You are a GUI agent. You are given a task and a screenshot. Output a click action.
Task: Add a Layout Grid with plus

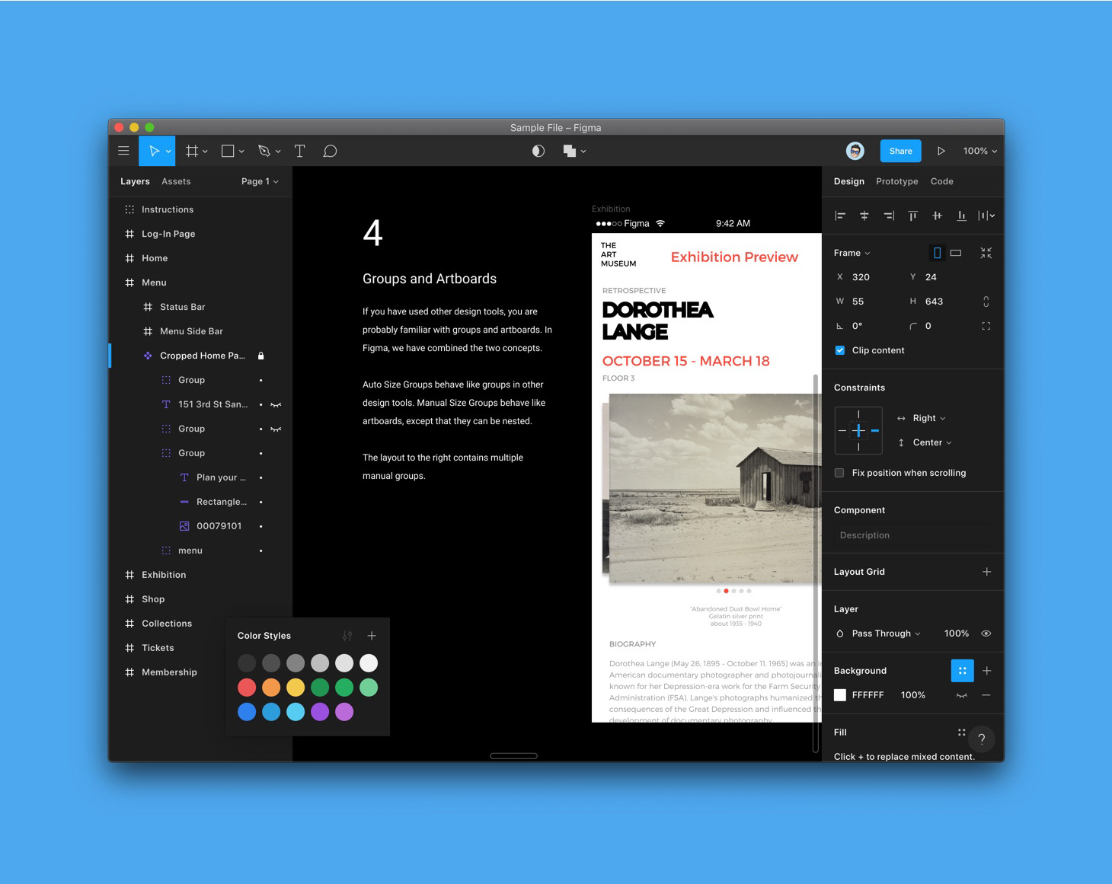tap(986, 572)
